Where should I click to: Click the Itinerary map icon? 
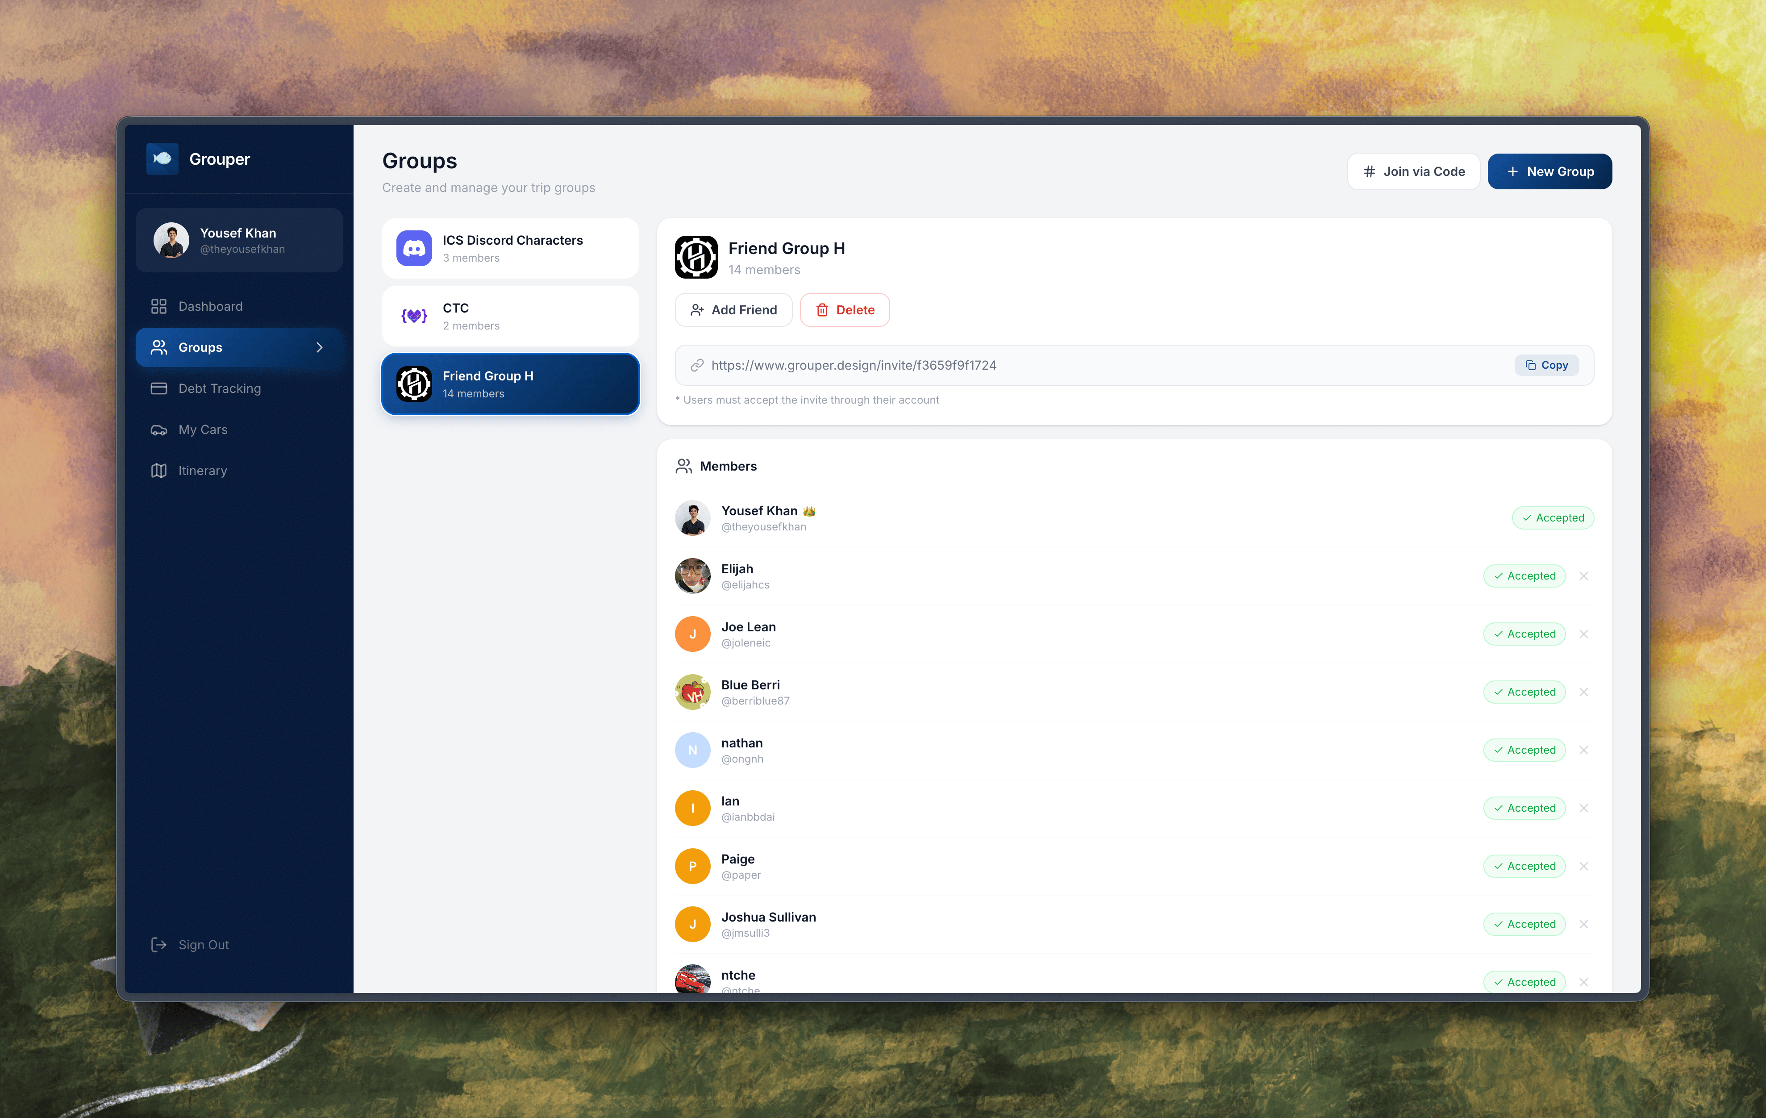[158, 471]
